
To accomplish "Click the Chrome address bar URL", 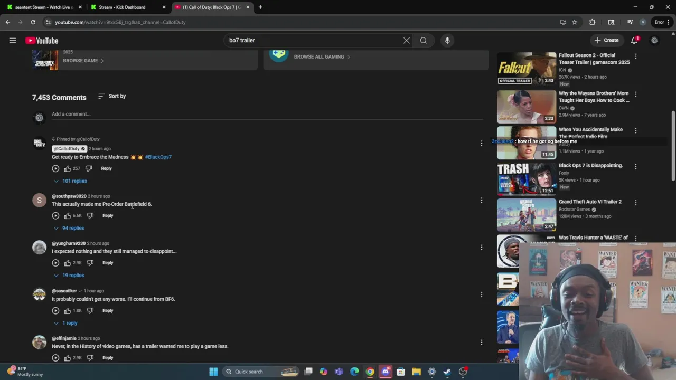I will pyautogui.click(x=120, y=22).
